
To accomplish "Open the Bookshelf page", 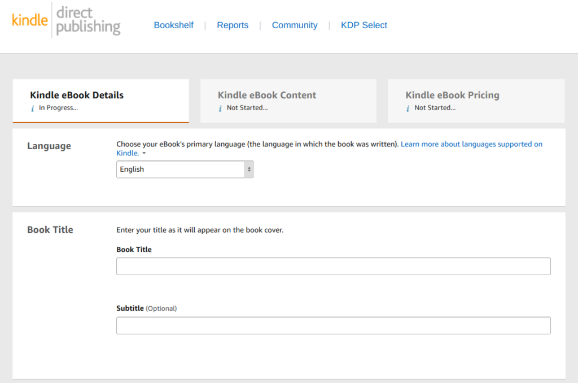I will [173, 25].
